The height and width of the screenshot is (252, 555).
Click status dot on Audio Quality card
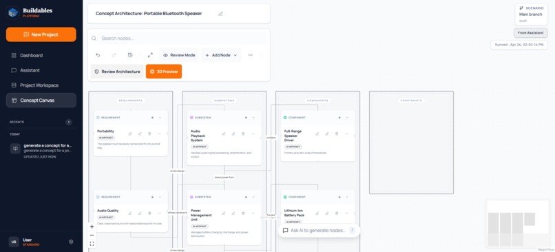click(x=152, y=197)
